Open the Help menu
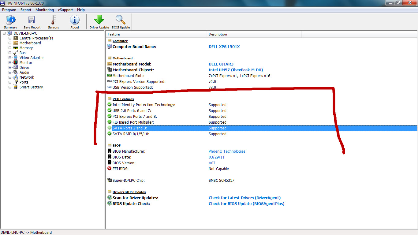Screen dimensions: 418x235 click(81, 10)
